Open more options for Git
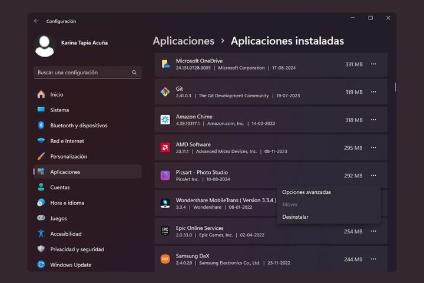424x283 pixels. [373, 92]
